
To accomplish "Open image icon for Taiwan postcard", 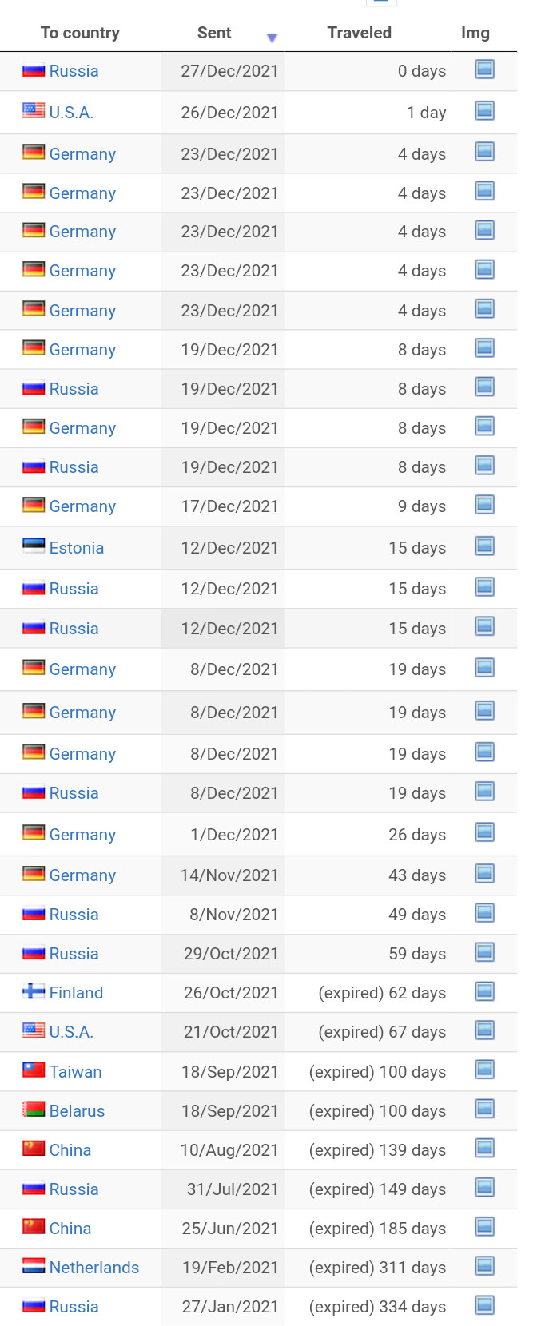I will 484,1070.
